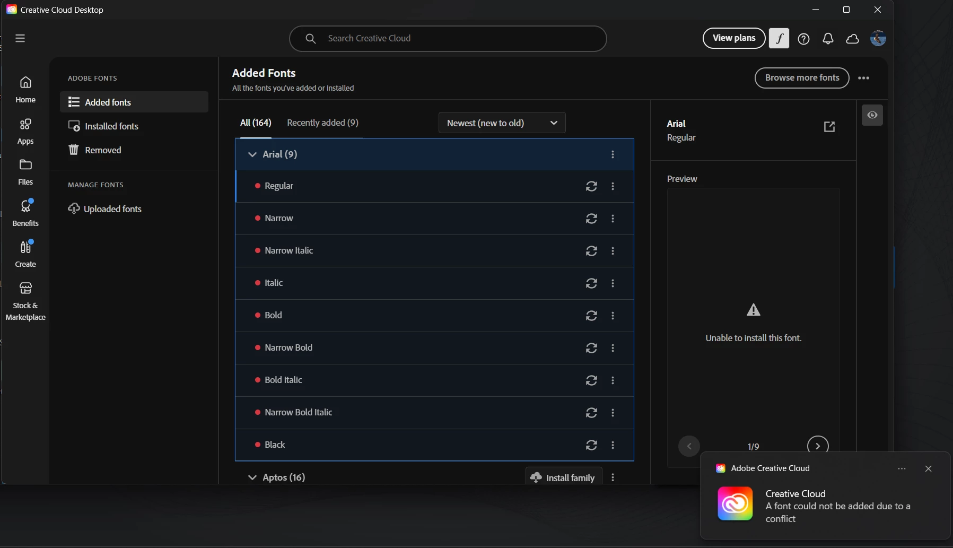
Task: Open more options for Black font
Action: click(613, 445)
